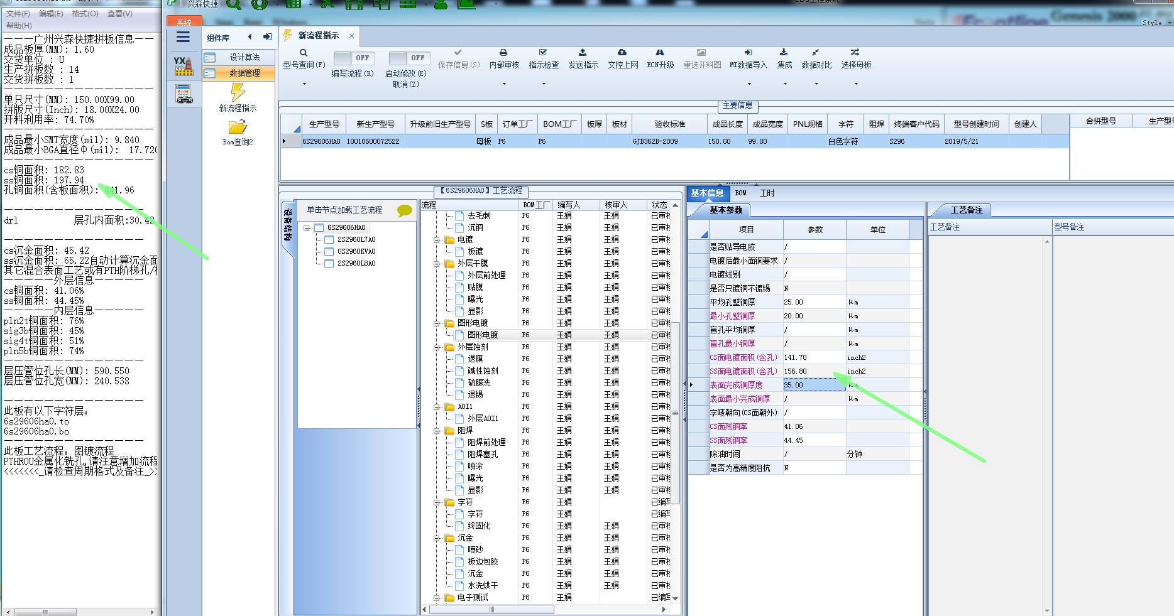Start ECN升级 tool

pos(660,53)
